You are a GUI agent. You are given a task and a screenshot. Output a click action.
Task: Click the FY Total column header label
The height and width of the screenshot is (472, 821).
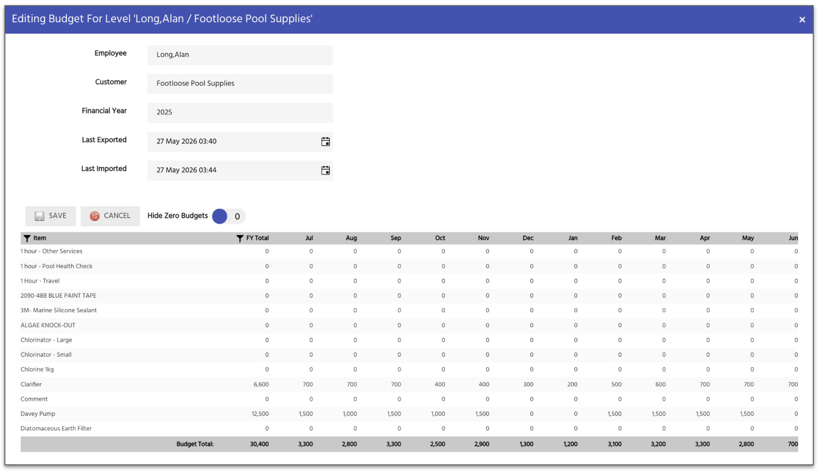(257, 238)
